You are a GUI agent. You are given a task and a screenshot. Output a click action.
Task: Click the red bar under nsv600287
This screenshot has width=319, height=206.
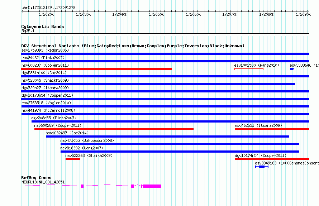(x=96, y=69)
